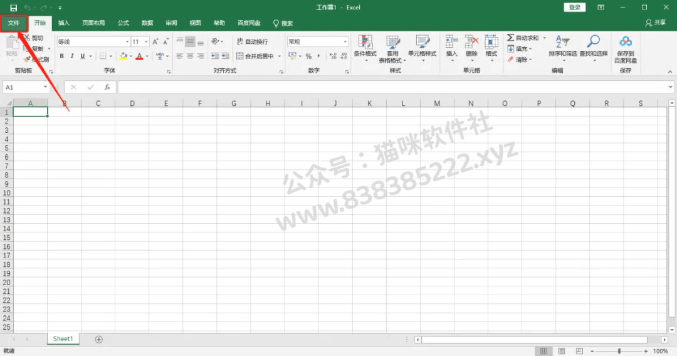Switch to 公式 formulas tab
The height and width of the screenshot is (356, 677).
123,23
